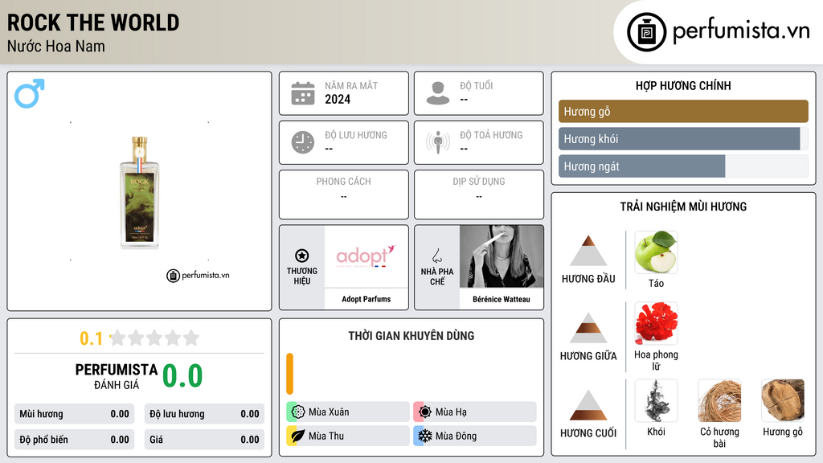Click the nose icon above Nhà pha chế
Viewport: 823px width, 463px height.
coord(436,256)
